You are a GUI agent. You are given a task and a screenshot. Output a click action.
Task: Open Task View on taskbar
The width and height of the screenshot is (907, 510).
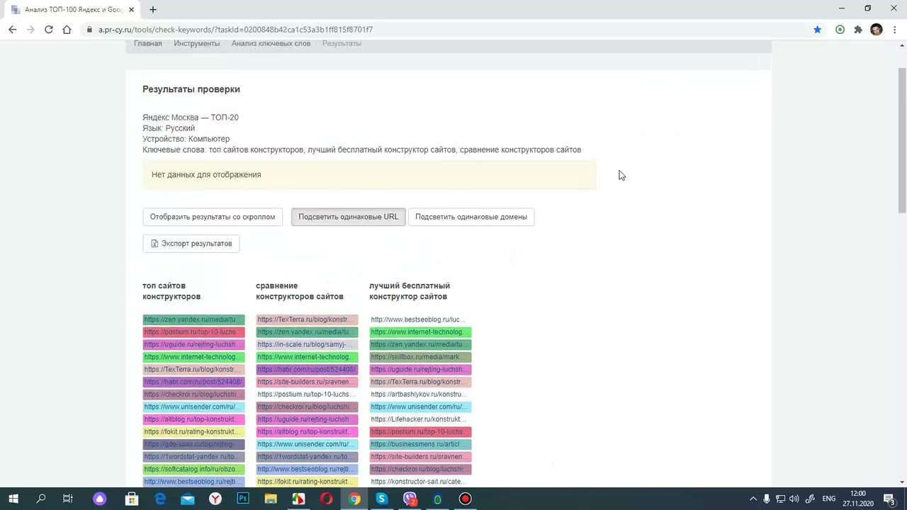pos(68,499)
